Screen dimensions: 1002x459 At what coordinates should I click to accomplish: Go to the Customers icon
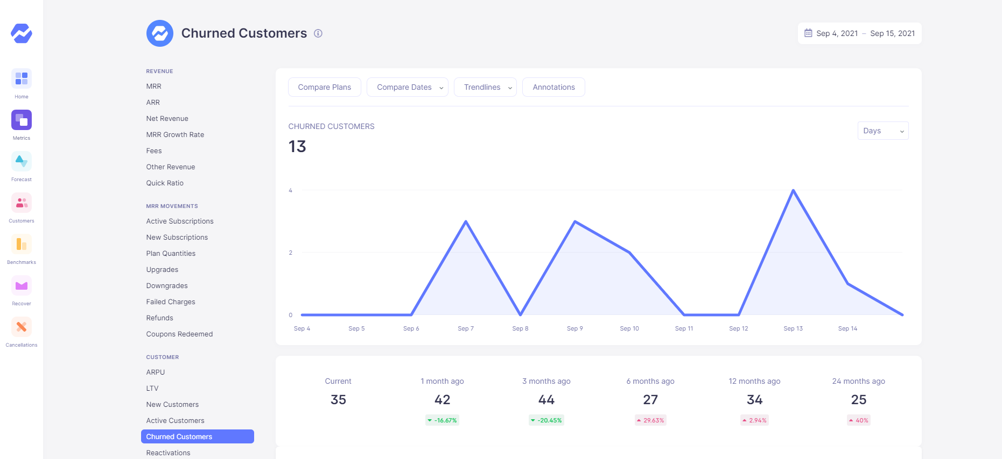[x=22, y=203]
